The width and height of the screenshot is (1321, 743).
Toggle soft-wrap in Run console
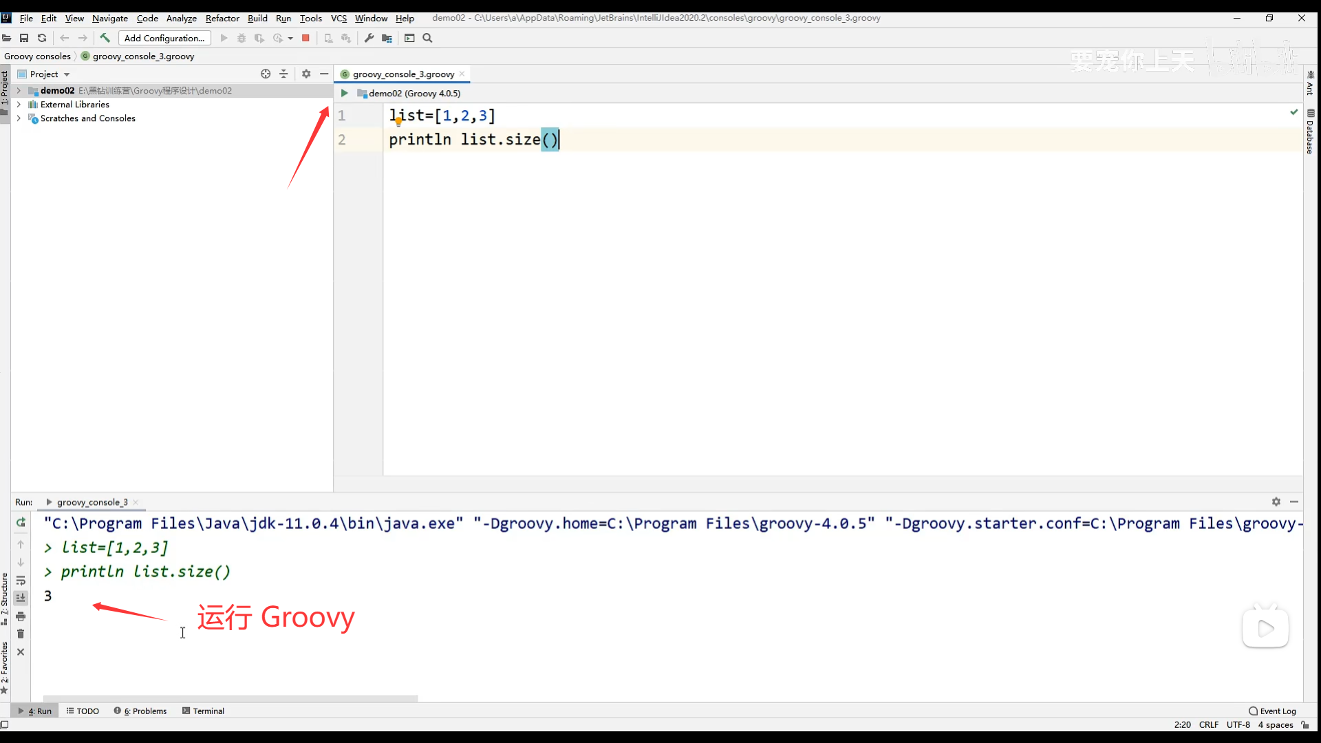[x=21, y=580]
